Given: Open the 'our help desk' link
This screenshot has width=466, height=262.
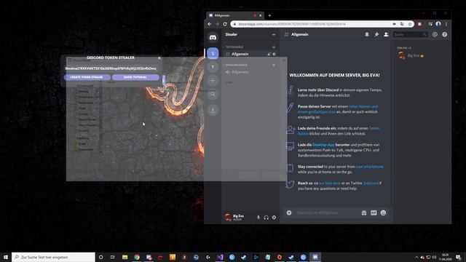Looking at the screenshot, I should click(329, 183).
